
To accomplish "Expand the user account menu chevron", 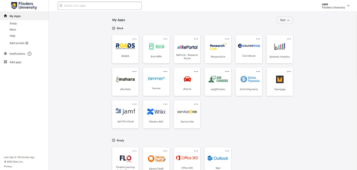I will pyautogui.click(x=348, y=6).
